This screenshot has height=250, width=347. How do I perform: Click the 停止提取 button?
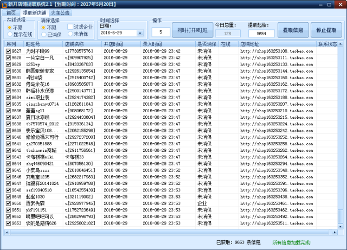pos(326,30)
